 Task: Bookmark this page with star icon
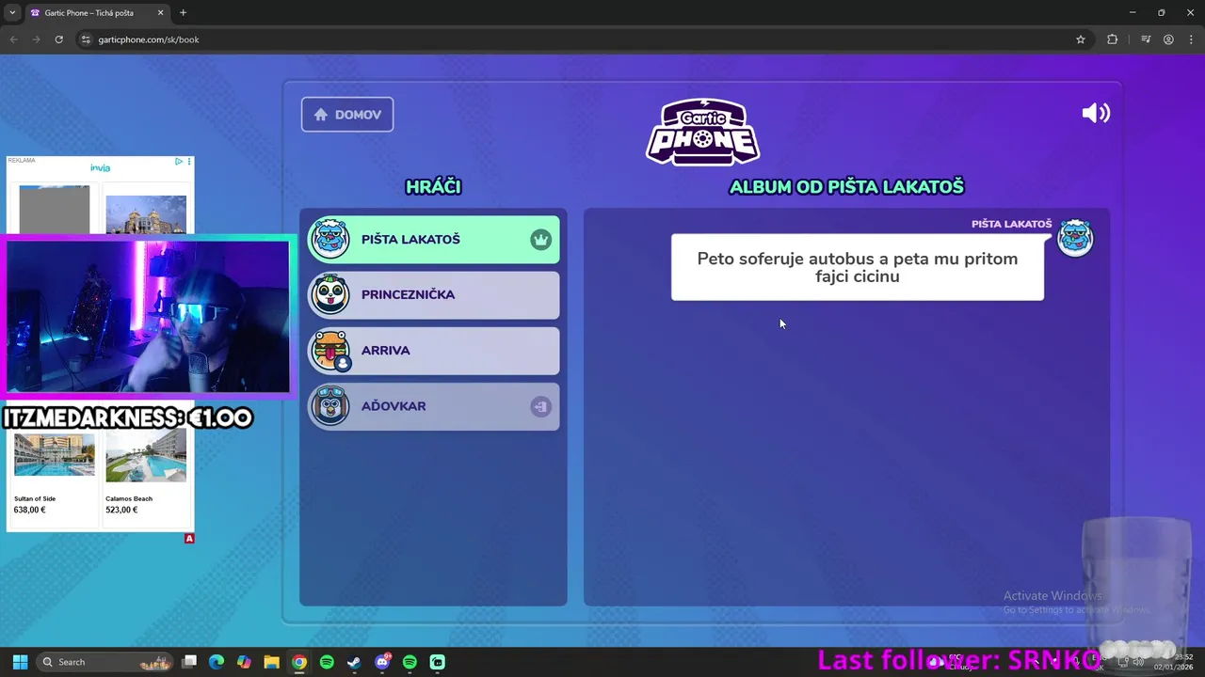click(x=1081, y=39)
